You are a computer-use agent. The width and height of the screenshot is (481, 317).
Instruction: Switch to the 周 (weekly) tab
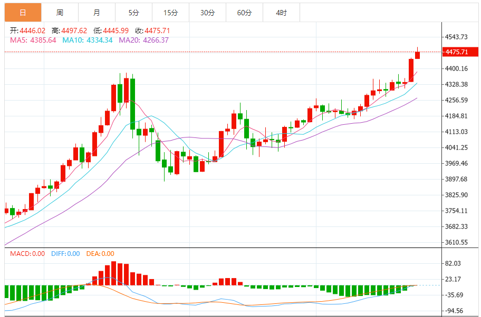pyautogui.click(x=60, y=12)
